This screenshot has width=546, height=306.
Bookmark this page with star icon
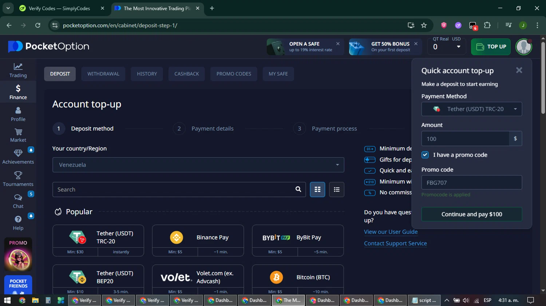(x=424, y=25)
